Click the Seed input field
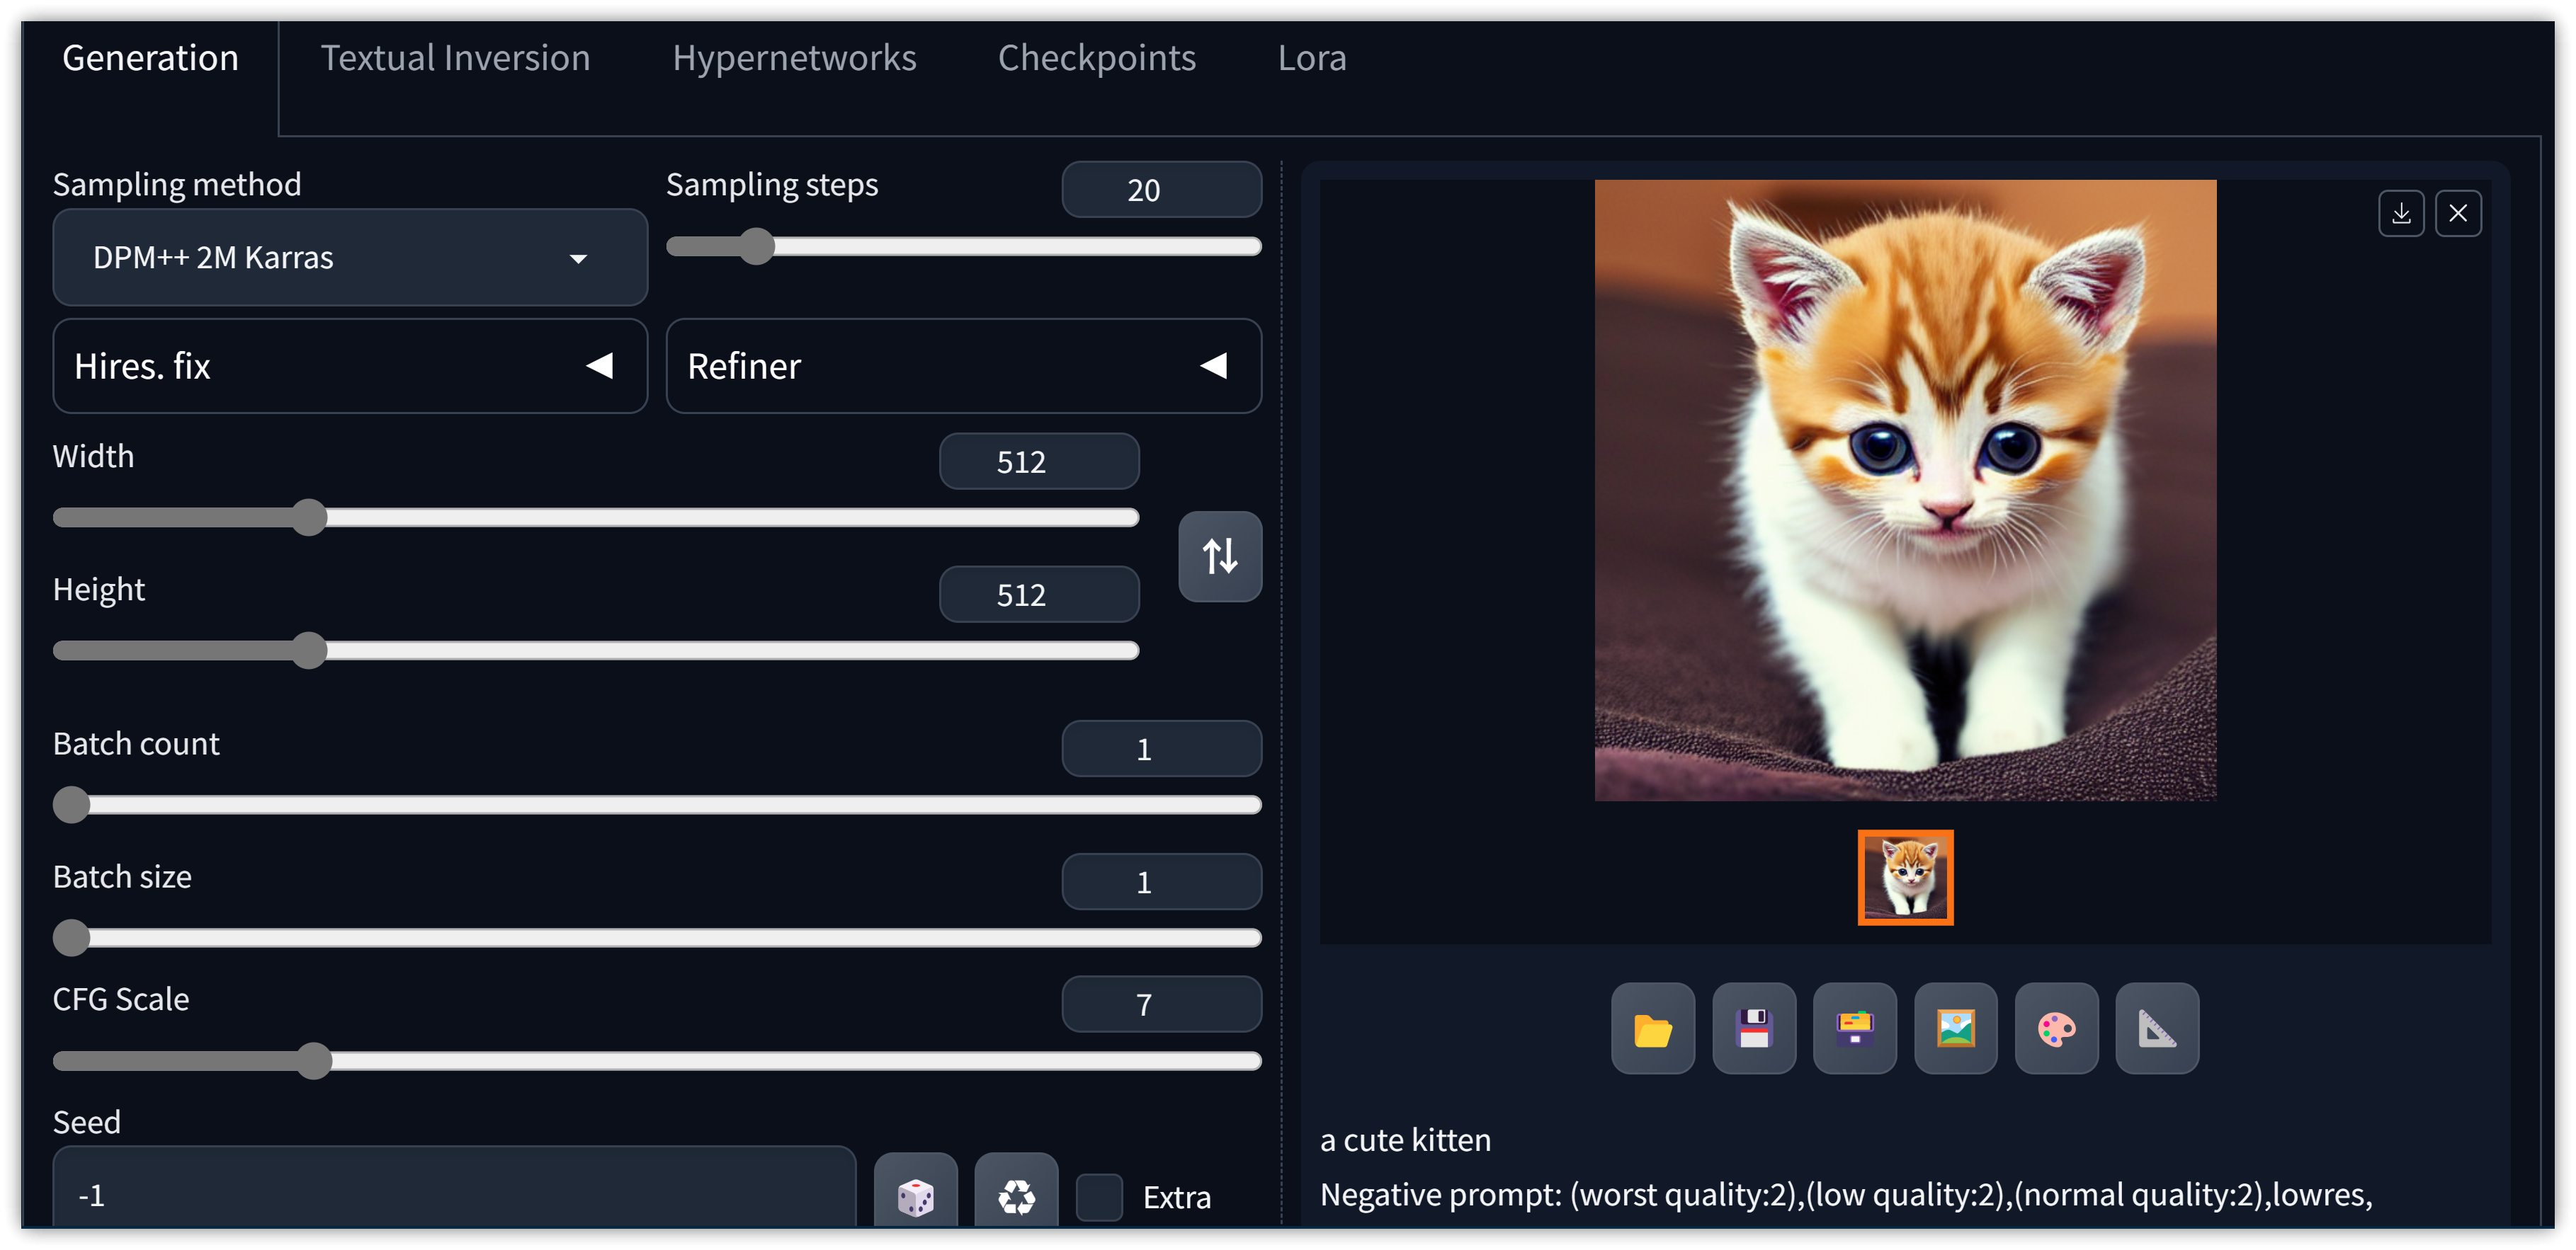The width and height of the screenshot is (2576, 1250). pos(454,1194)
